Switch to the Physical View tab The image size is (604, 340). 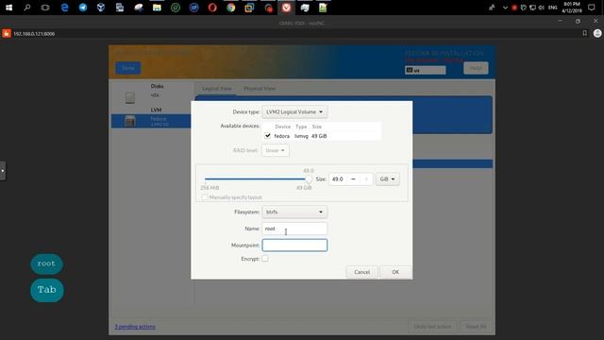[x=260, y=89]
